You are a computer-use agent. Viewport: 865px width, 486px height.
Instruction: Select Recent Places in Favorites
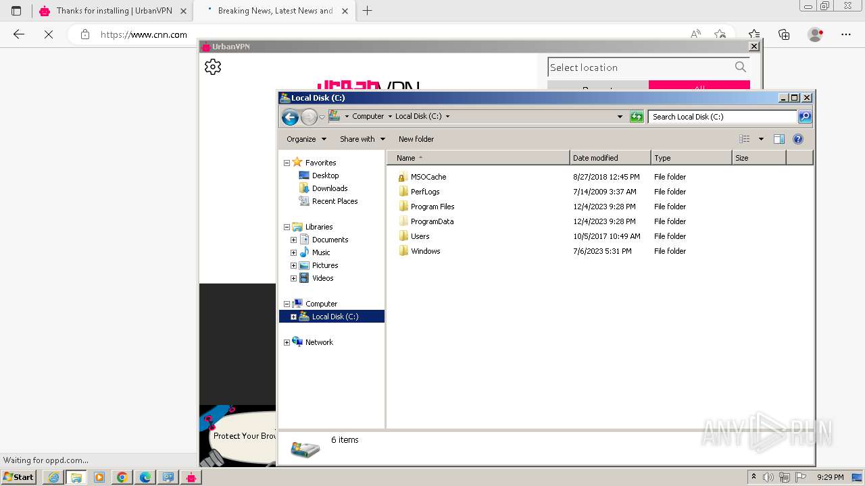point(335,201)
